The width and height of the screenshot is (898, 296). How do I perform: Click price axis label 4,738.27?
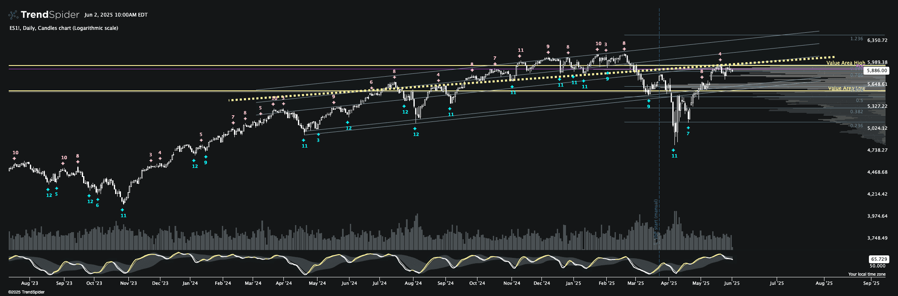pyautogui.click(x=877, y=150)
